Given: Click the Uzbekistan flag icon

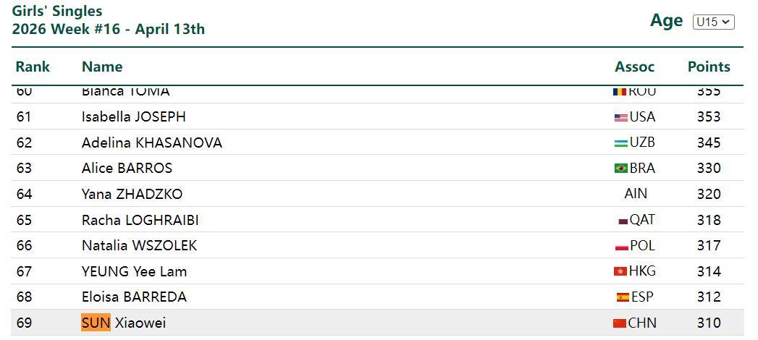Looking at the screenshot, I should [620, 143].
